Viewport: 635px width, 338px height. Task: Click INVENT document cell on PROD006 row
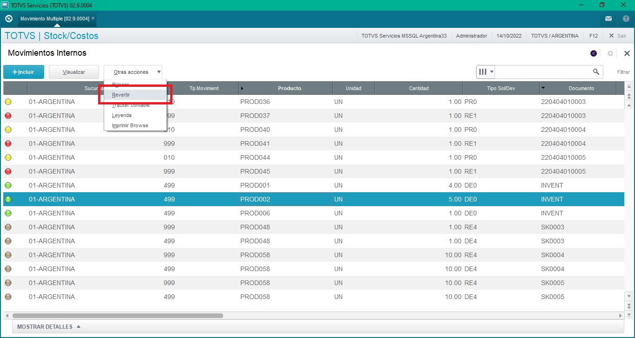[x=578, y=213]
